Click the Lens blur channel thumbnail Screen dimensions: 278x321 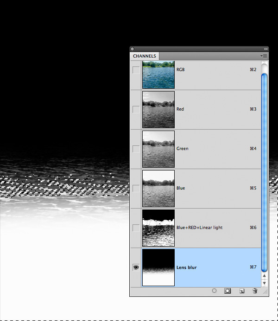pyautogui.click(x=158, y=268)
